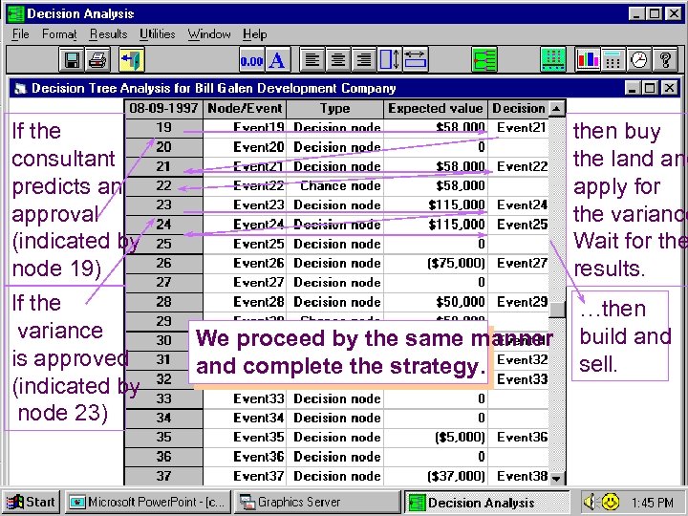
Task: Click the Event23 node cell
Action: coord(245,204)
